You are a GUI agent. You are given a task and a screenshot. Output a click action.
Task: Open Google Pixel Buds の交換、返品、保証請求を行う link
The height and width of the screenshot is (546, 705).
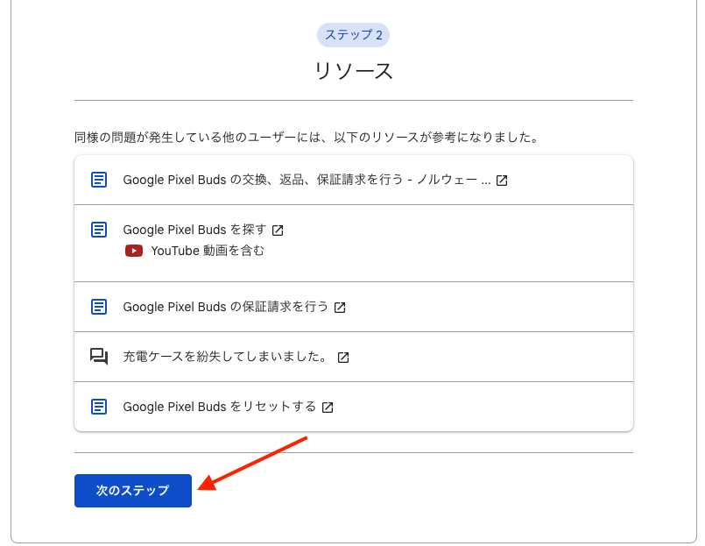click(x=307, y=180)
